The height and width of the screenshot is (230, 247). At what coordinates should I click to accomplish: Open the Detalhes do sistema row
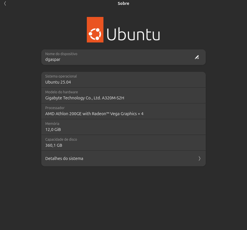point(123,159)
